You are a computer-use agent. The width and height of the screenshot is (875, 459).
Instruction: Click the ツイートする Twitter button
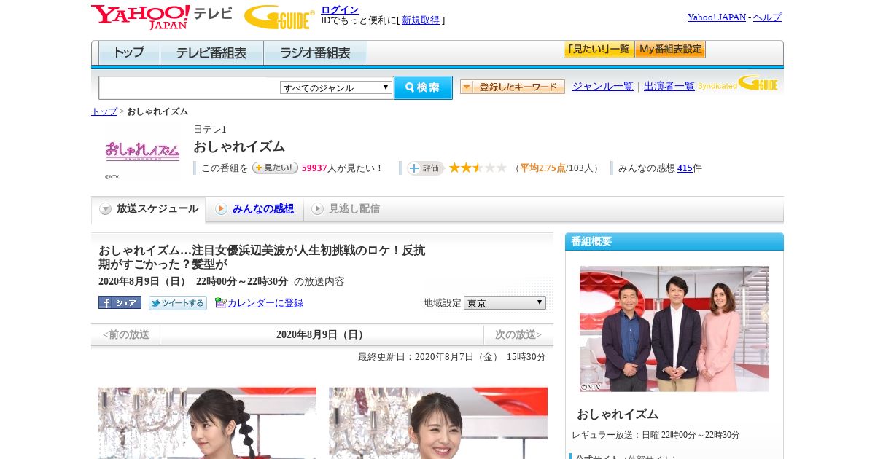(178, 302)
